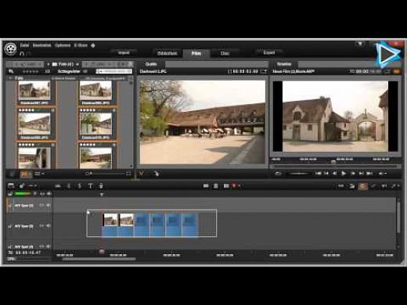The width and height of the screenshot is (407, 305).
Task: Click the film reel application logo
Action: [11, 48]
